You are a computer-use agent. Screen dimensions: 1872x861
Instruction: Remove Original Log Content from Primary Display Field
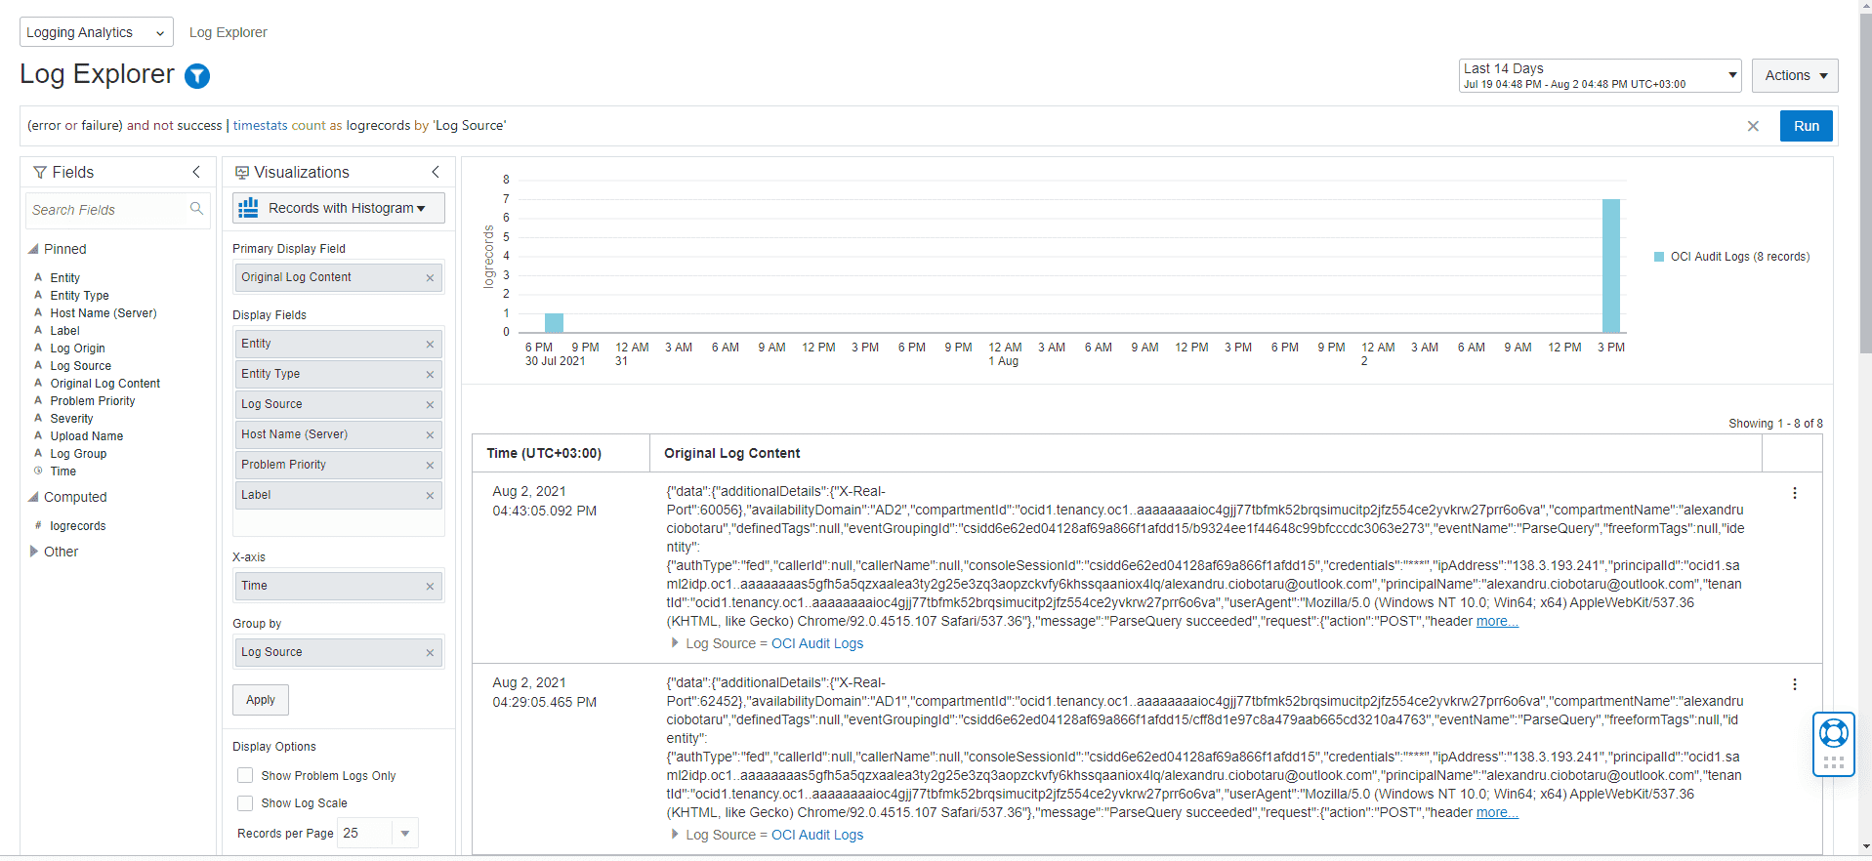430,278
